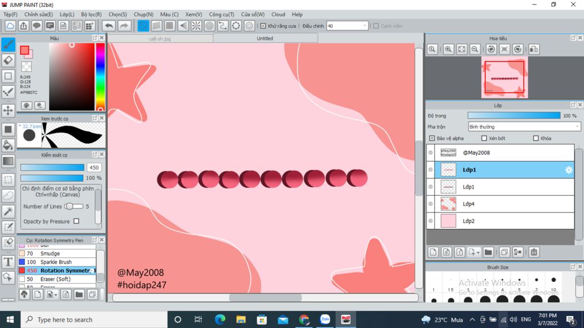This screenshot has height=328, width=584.
Task: Select the Sparkle Brush in brush list
Action: [56, 262]
